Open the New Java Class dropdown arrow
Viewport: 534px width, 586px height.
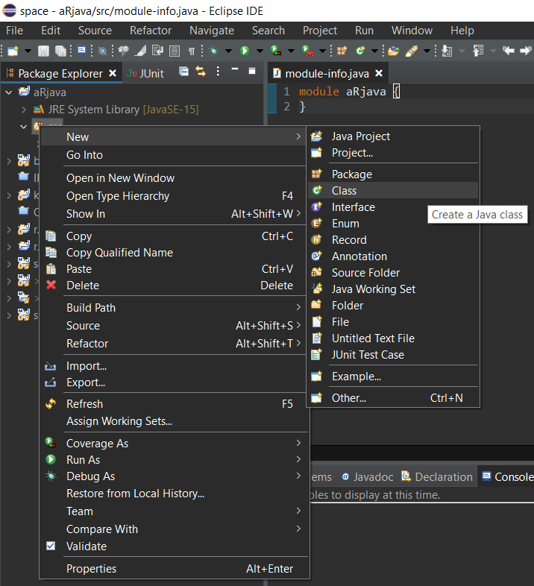[x=374, y=51]
